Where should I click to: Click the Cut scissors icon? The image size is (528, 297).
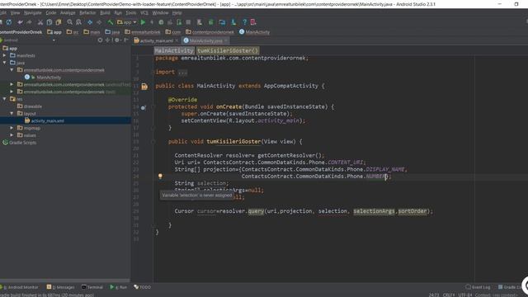tap(40, 22)
